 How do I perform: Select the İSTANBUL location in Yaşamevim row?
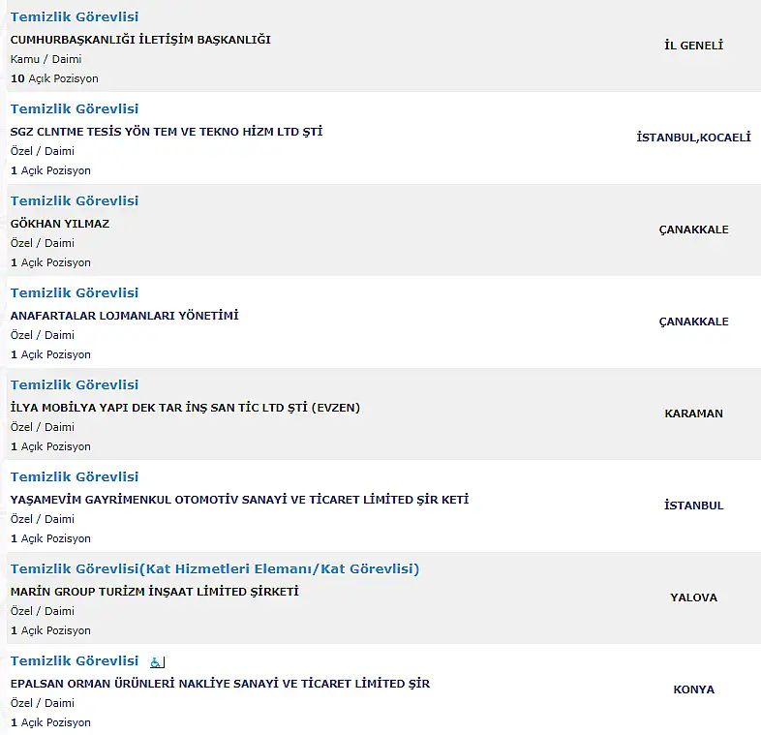pyautogui.click(x=693, y=505)
